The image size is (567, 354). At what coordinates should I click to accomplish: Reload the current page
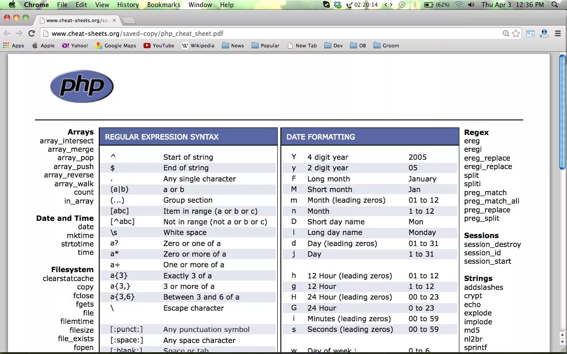tap(31, 34)
